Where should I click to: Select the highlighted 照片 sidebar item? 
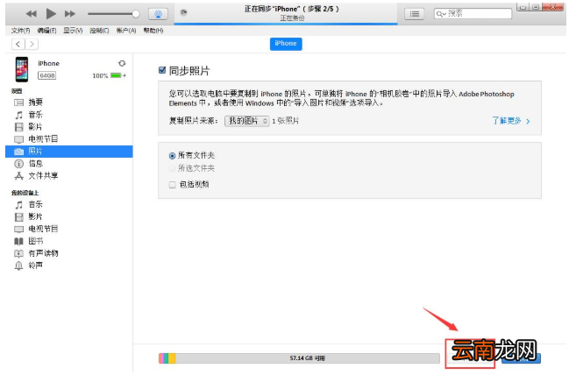click(69, 152)
